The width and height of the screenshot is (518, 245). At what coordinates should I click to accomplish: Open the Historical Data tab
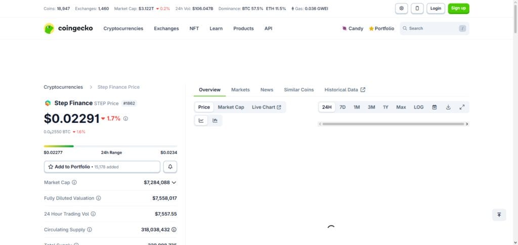344,90
